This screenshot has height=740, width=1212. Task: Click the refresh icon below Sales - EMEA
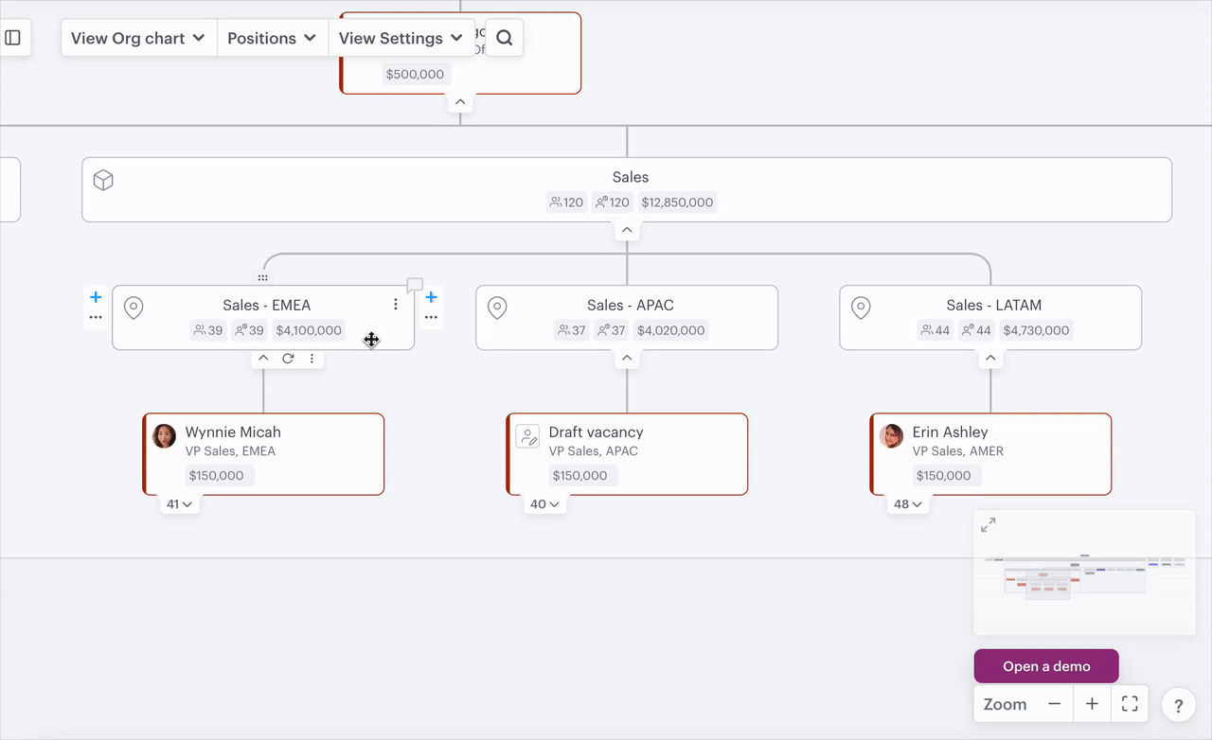point(288,358)
